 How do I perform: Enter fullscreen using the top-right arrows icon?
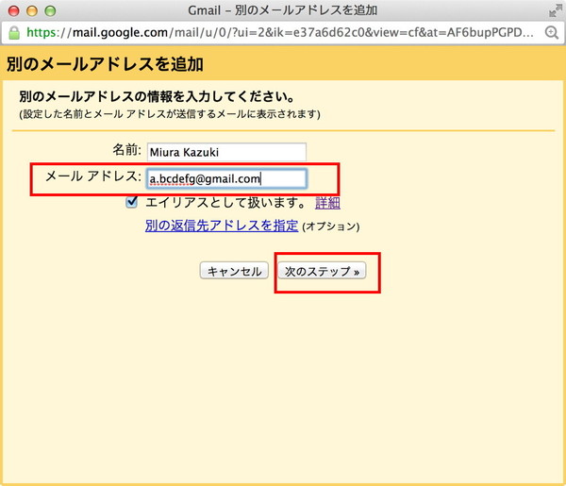(x=553, y=10)
